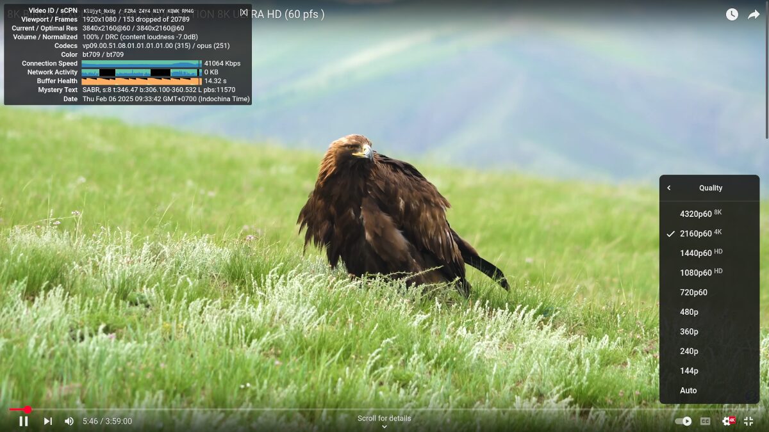Screen dimensions: 769x432
Task: Click the red playhead on the seek bar
Action: pos(28,410)
